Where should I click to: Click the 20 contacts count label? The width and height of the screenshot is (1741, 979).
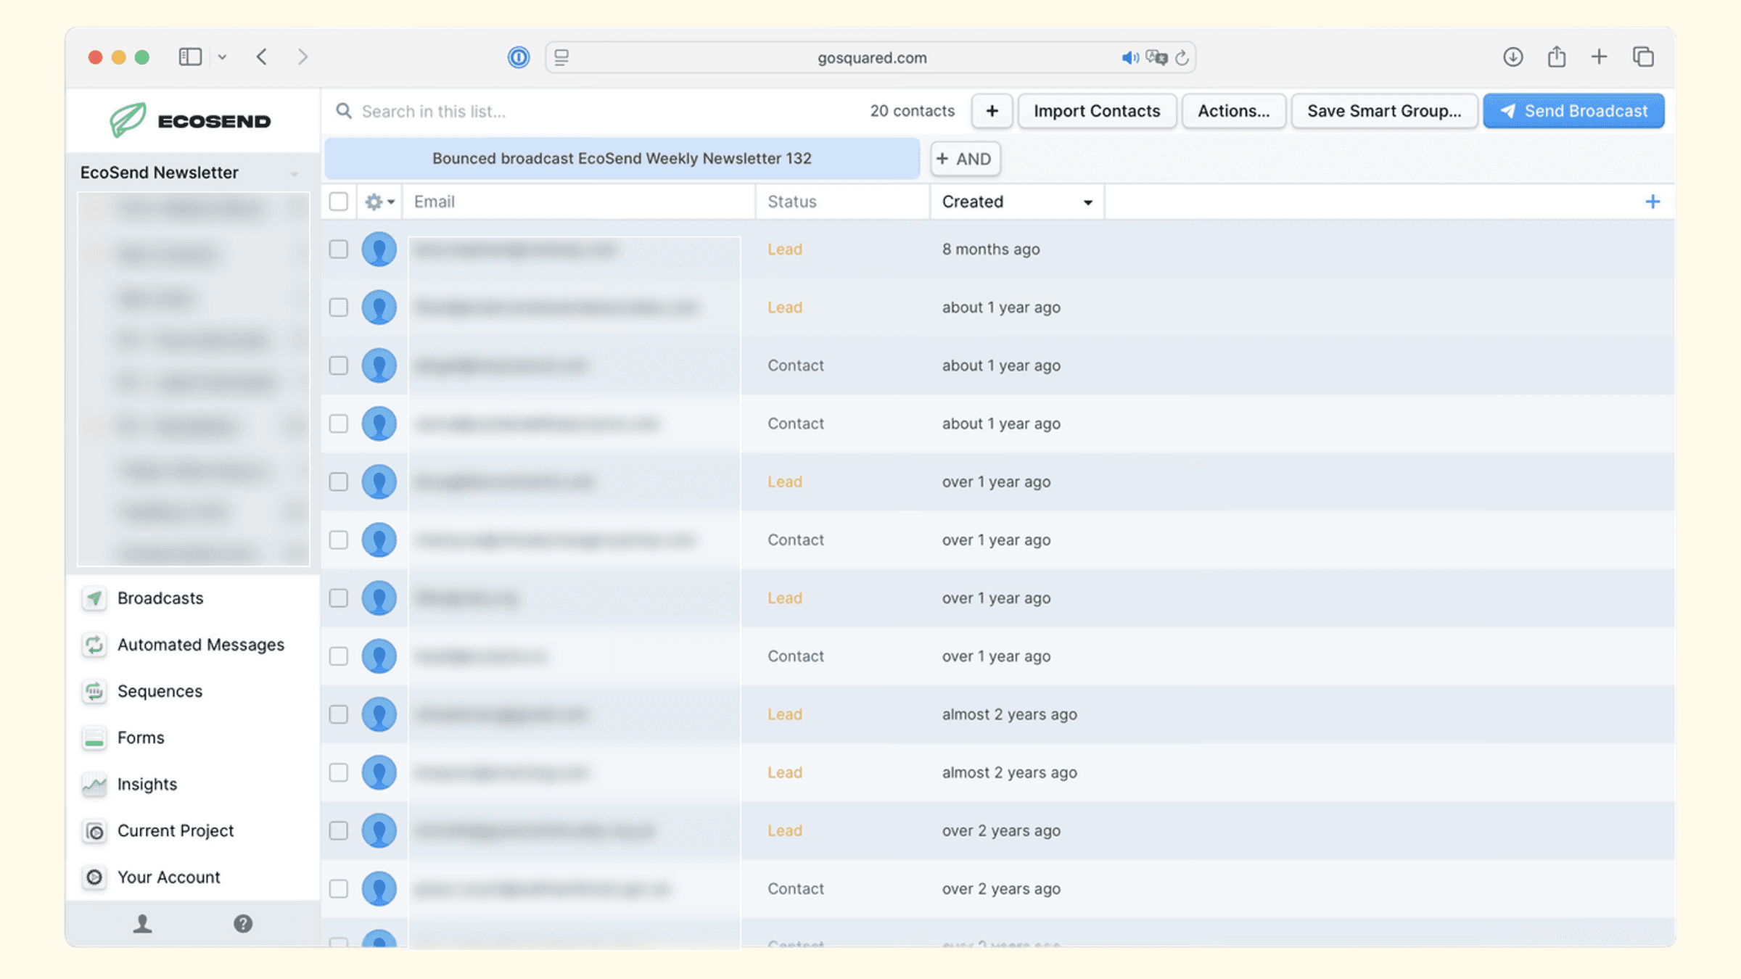pos(912,111)
